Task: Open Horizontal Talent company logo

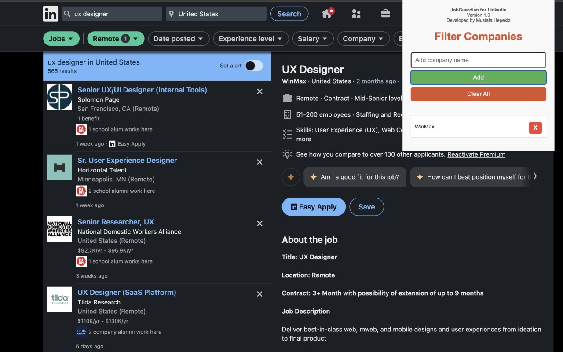Action: tap(59, 167)
